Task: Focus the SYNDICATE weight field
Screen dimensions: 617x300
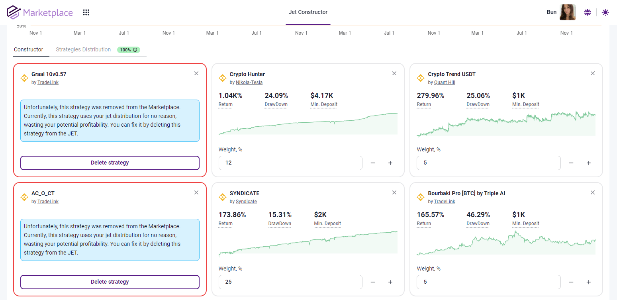Action: [x=290, y=282]
